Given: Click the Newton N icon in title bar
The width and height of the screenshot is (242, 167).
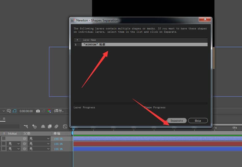Looking at the screenshot, I should [72, 20].
